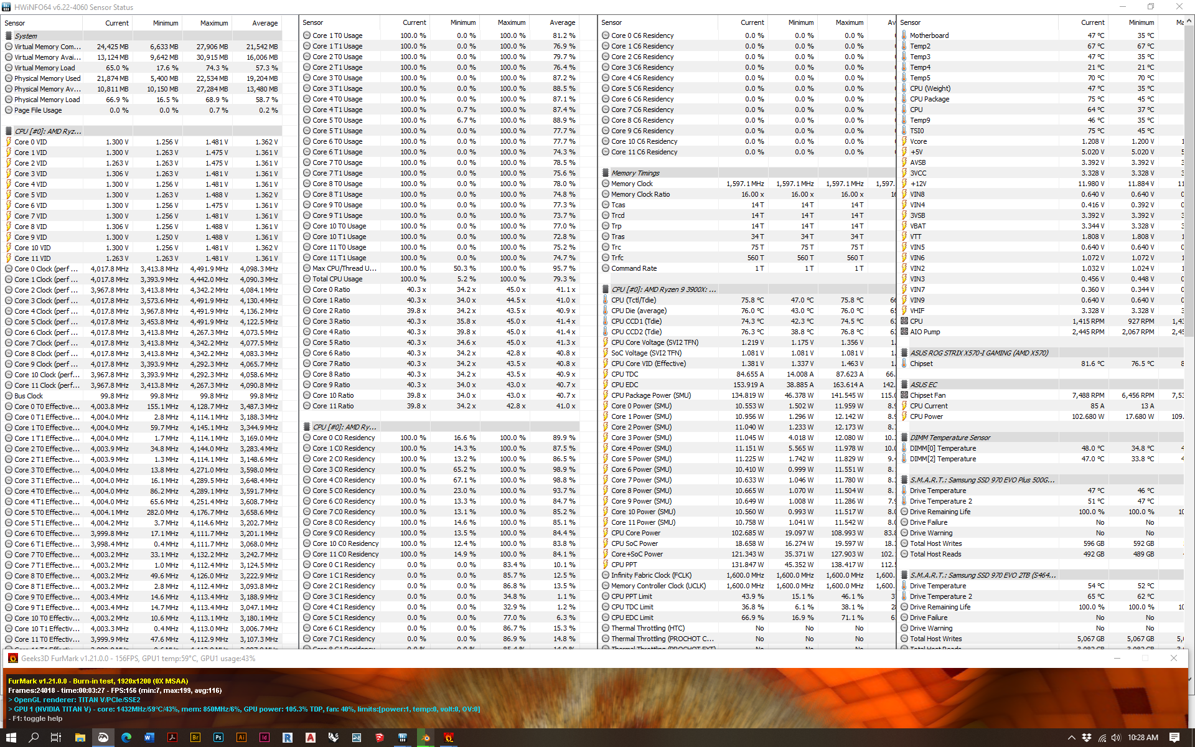Launch Adobe Illustrator from the taskbar
Image resolution: width=1195 pixels, height=747 pixels.
coord(241,738)
